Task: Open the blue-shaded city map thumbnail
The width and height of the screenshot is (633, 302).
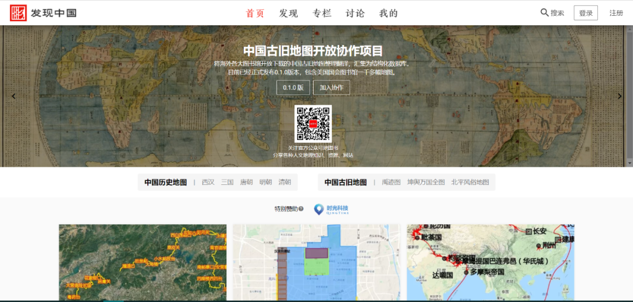Action: pyautogui.click(x=316, y=262)
